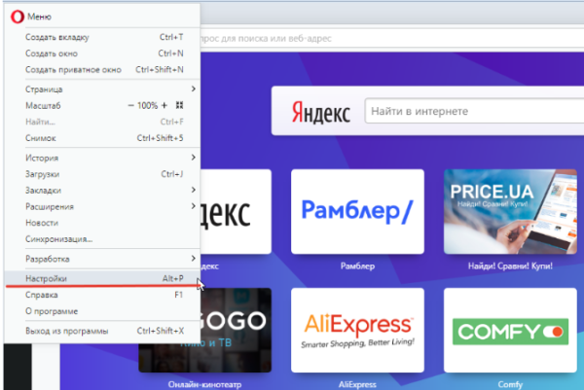Open Создать приватное окно menu entry
Screen dimensions: 584x390
[102, 70]
